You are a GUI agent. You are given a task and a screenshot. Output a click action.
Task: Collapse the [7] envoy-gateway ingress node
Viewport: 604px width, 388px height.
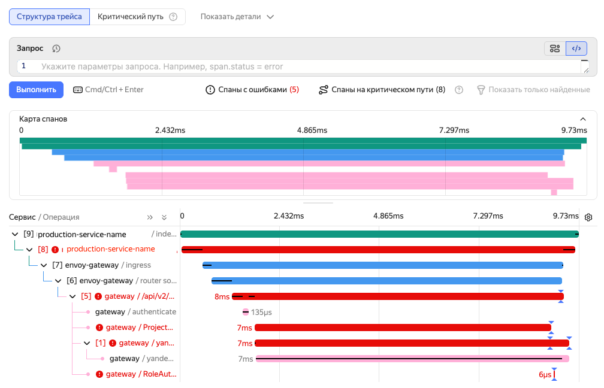(x=44, y=265)
